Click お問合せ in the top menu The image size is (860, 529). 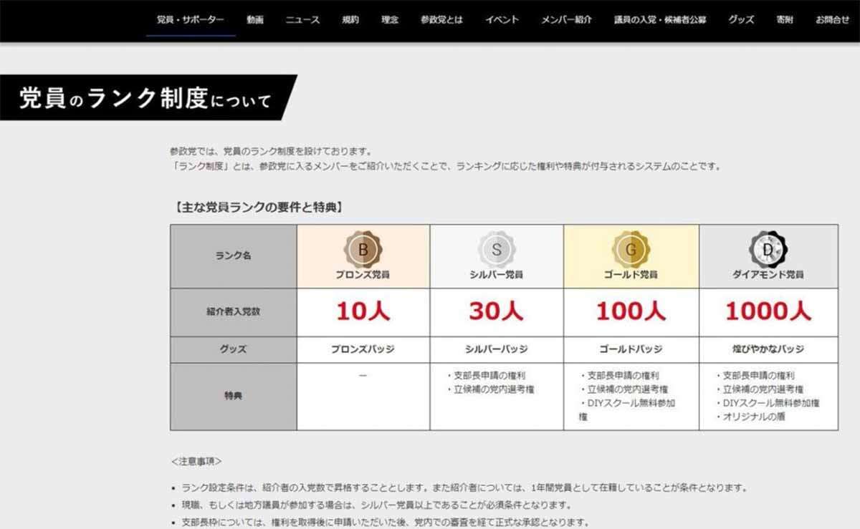(832, 20)
